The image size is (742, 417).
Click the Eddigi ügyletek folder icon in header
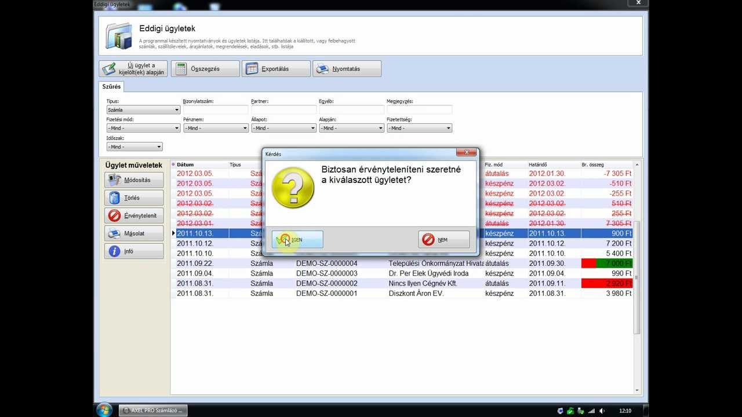pyautogui.click(x=119, y=35)
